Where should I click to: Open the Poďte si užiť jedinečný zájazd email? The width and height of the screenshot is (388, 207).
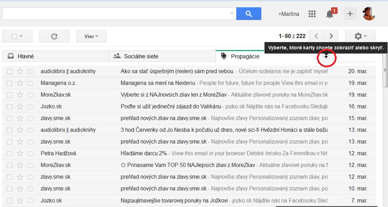click(x=171, y=106)
